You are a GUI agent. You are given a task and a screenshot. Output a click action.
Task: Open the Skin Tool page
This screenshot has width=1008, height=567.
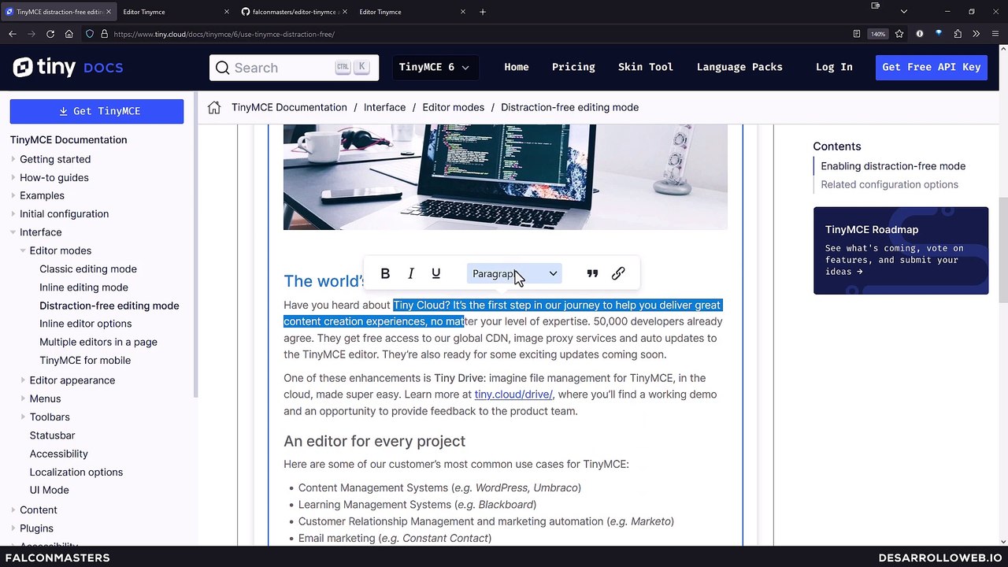click(646, 67)
